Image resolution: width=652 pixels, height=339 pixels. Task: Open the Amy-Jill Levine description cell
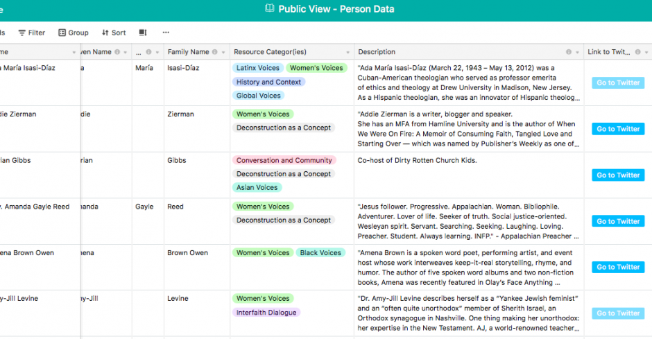point(469,313)
